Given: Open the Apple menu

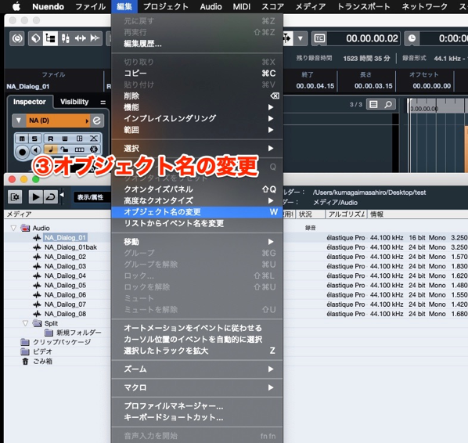Looking at the screenshot, I should [x=16, y=6].
